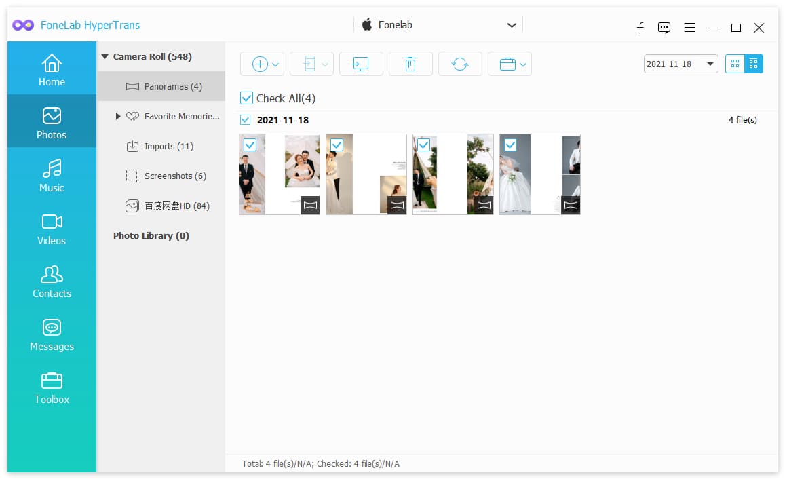The height and width of the screenshot is (481, 787).
Task: Click the FoneLab HyperTrans title text
Action: pos(90,25)
